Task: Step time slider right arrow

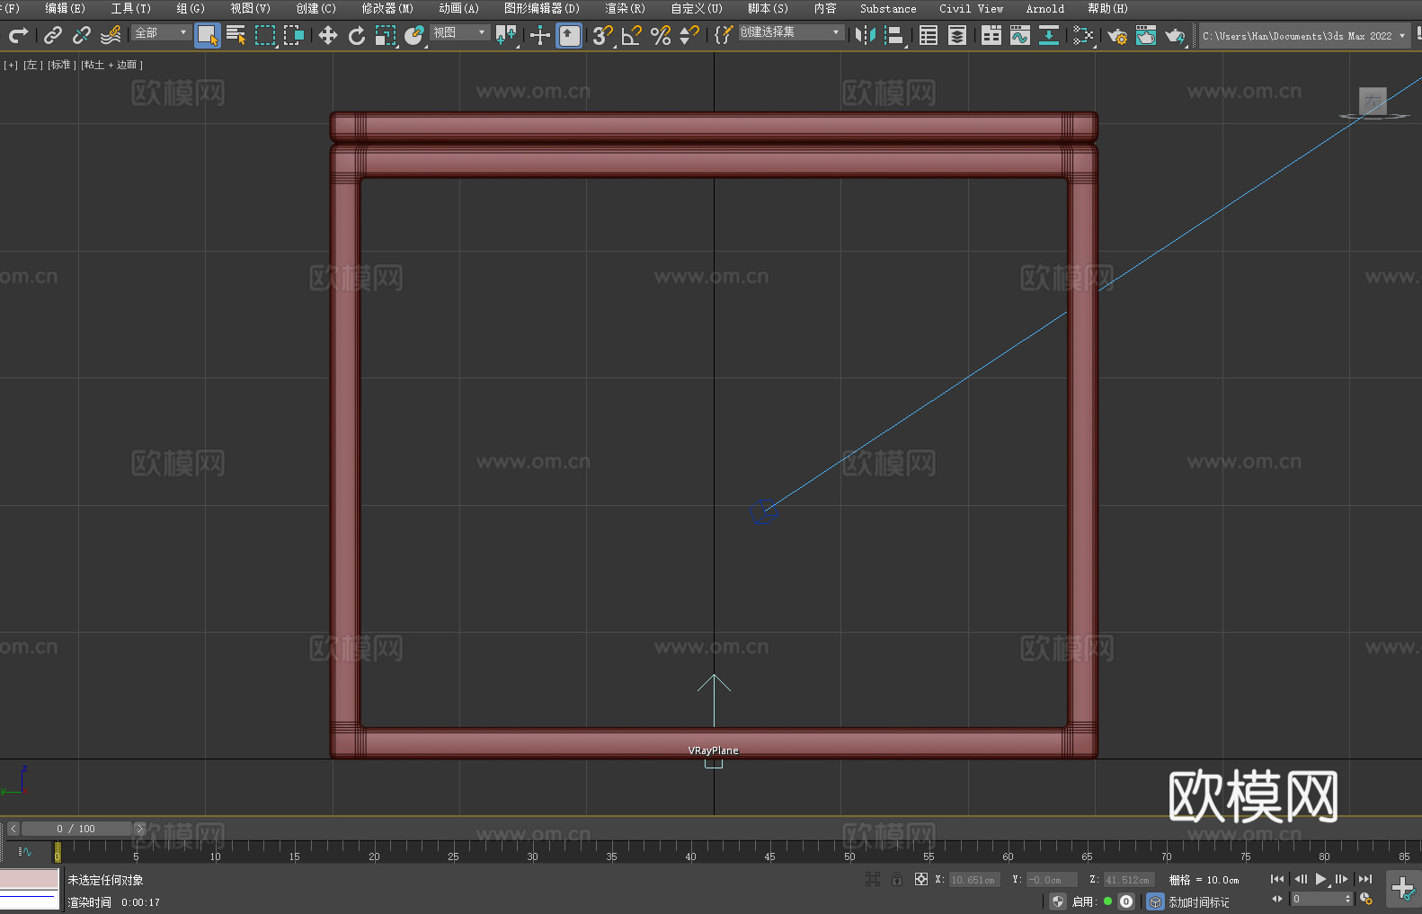Action: tap(139, 829)
